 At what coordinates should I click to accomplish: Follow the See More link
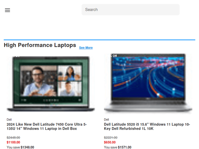click(86, 48)
